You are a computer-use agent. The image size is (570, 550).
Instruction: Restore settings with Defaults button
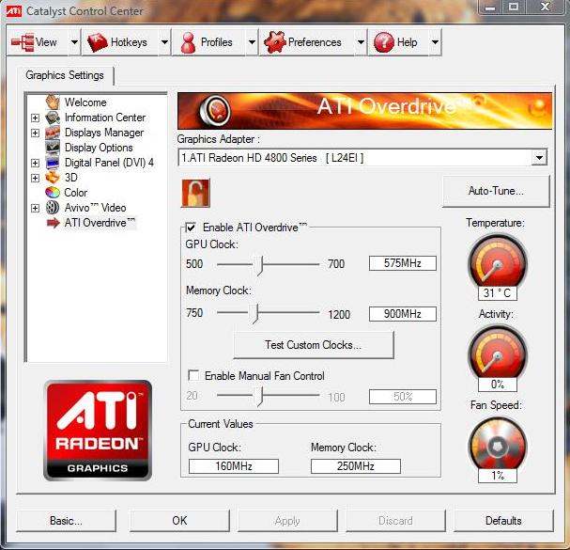[503, 521]
